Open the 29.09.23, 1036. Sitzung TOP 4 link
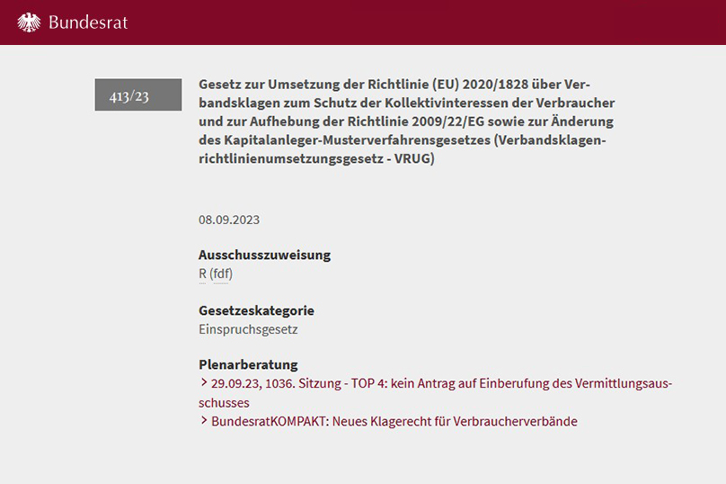The height and width of the screenshot is (484, 726). point(440,383)
